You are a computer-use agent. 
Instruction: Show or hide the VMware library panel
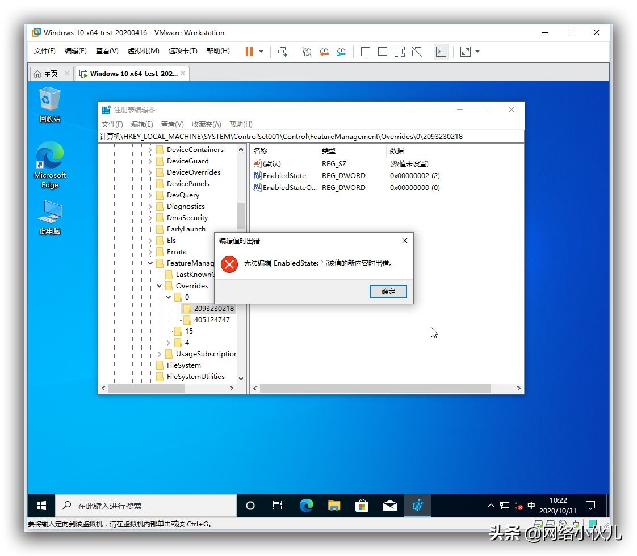click(x=365, y=52)
